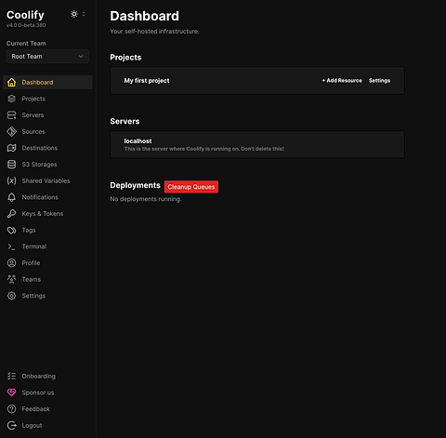Screen dimensions: 446x438
Task: Click the Servers rack icon
Action: 11,115
